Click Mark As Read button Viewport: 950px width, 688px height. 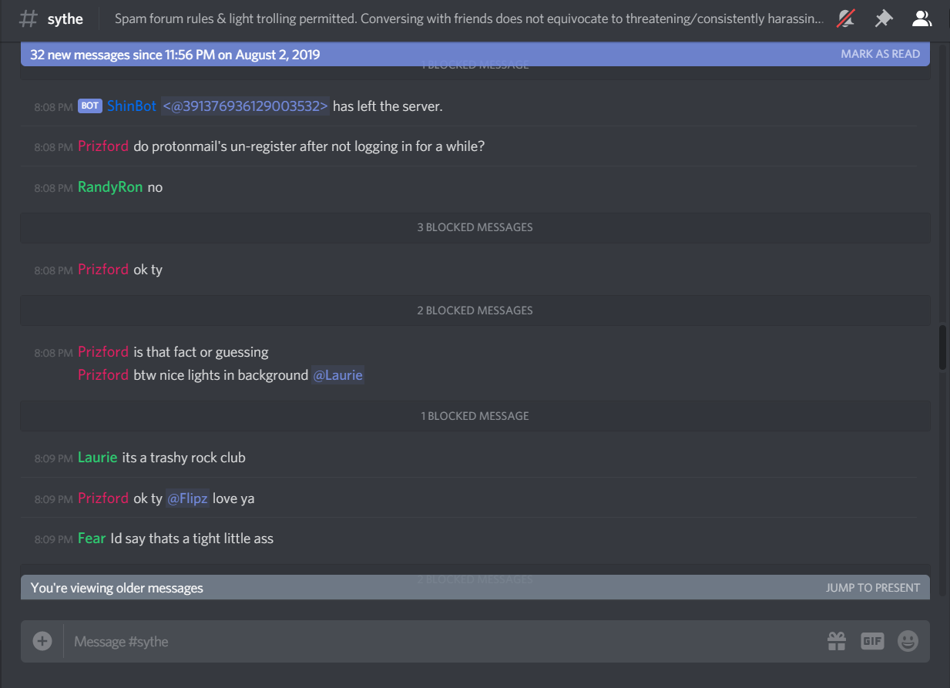(880, 54)
